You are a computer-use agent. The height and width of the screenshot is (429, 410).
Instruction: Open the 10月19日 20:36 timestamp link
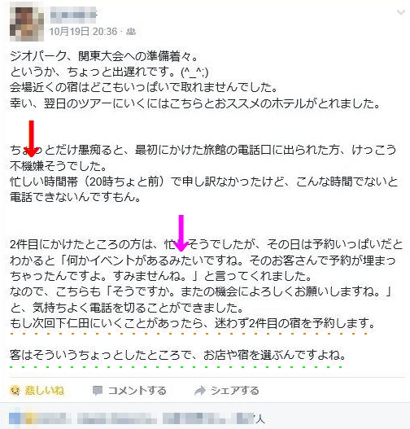tap(83, 32)
